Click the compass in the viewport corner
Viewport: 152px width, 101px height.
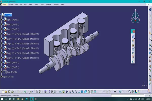136,16
